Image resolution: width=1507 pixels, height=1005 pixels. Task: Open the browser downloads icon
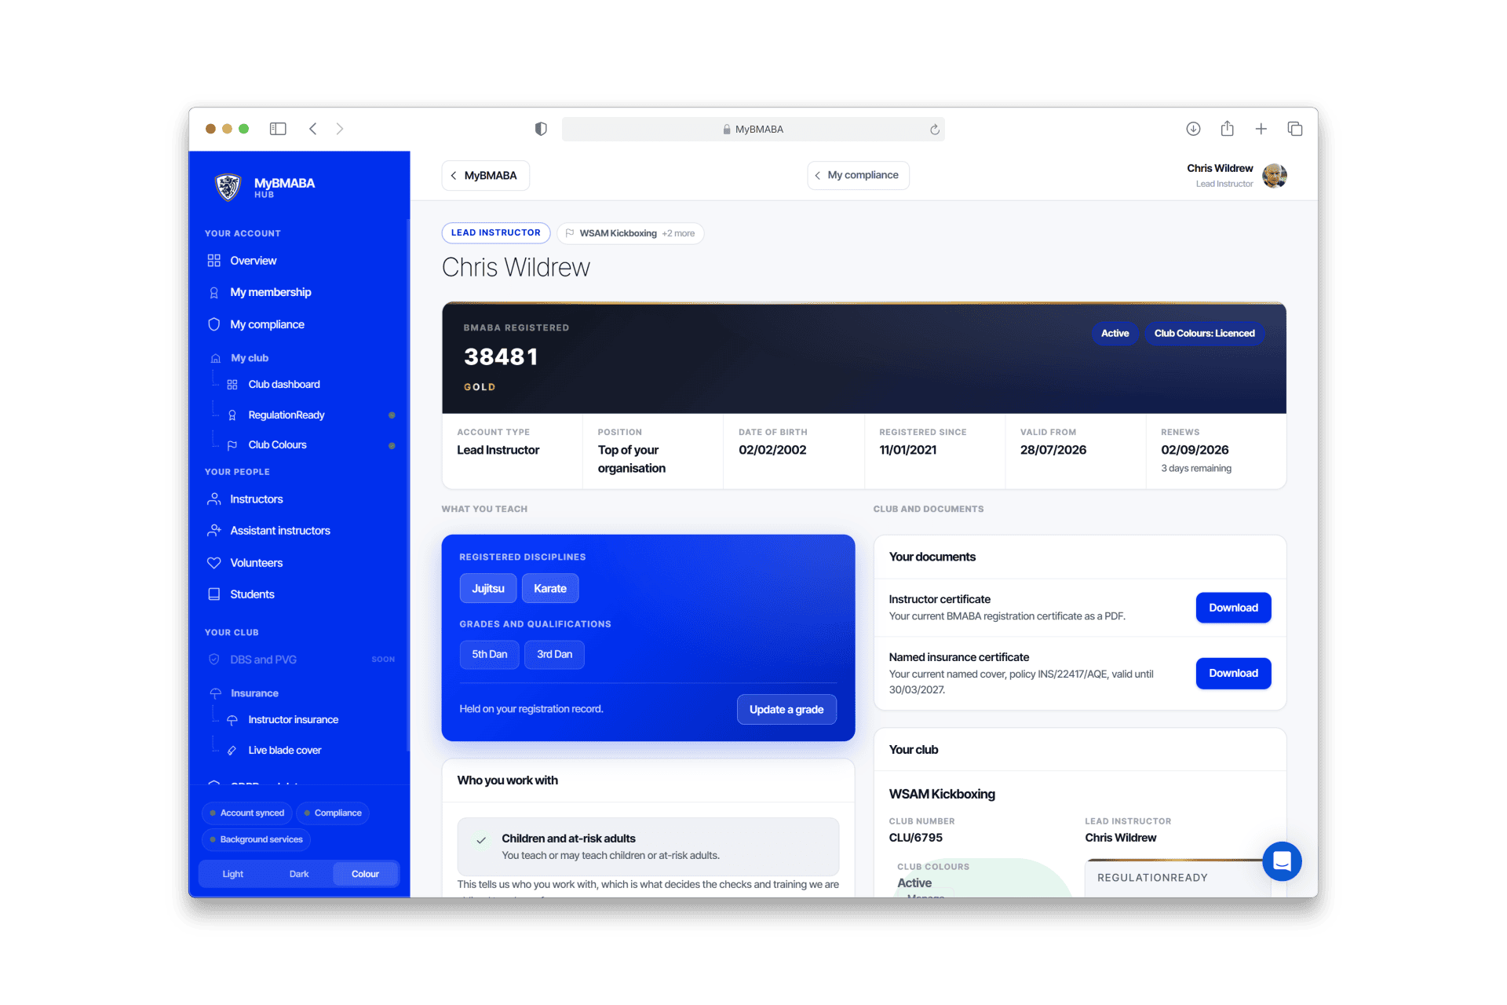[x=1193, y=129]
